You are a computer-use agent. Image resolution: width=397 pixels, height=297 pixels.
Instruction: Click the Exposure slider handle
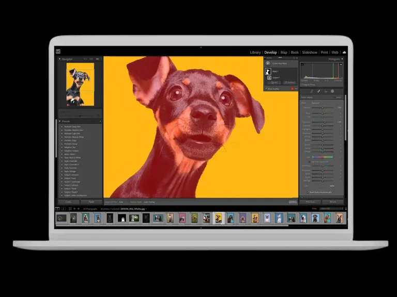click(325, 122)
